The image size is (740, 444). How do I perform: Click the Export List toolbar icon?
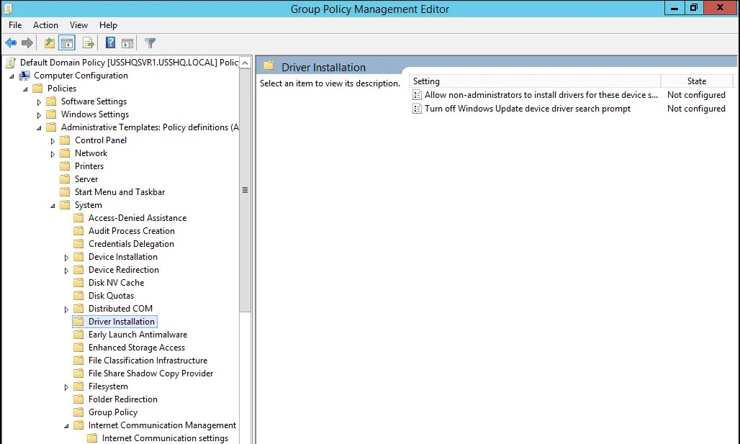[88, 42]
